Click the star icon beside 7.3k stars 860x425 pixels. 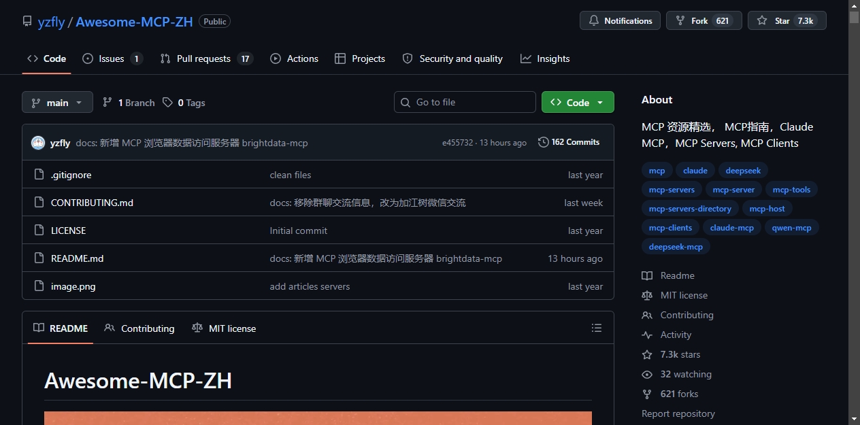coord(647,354)
